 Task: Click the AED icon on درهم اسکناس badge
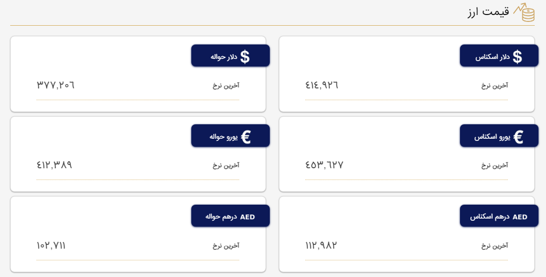coord(520,217)
